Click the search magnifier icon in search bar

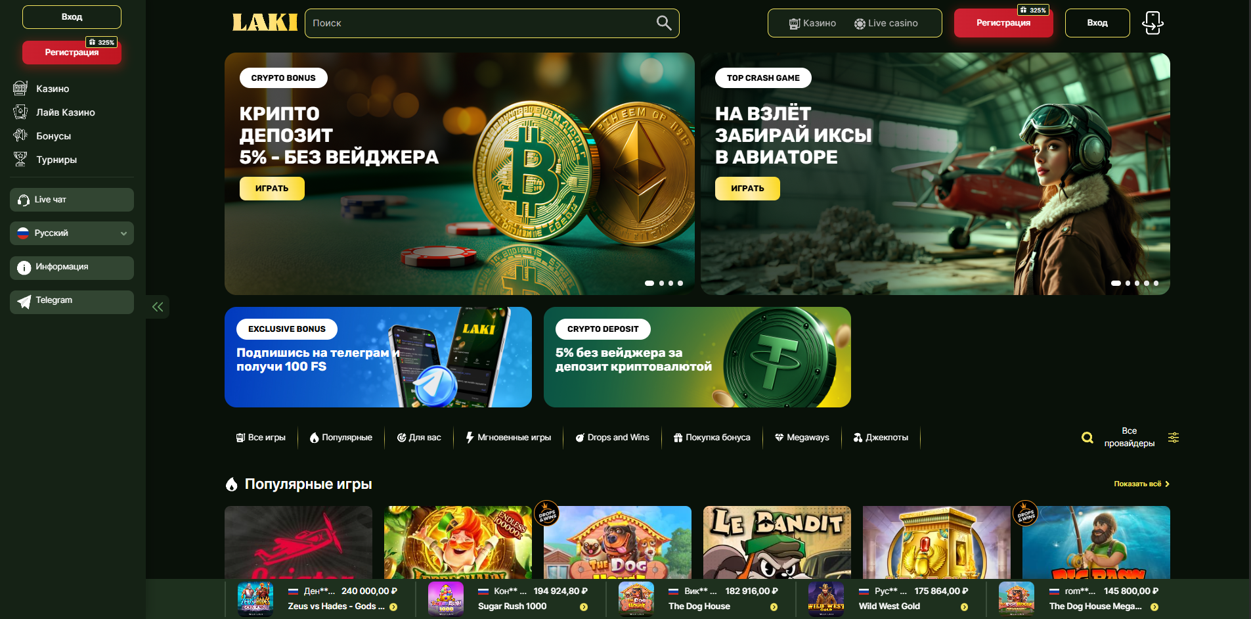click(664, 23)
